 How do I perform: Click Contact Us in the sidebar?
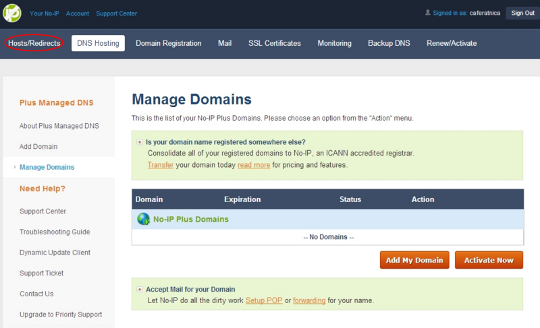point(36,294)
